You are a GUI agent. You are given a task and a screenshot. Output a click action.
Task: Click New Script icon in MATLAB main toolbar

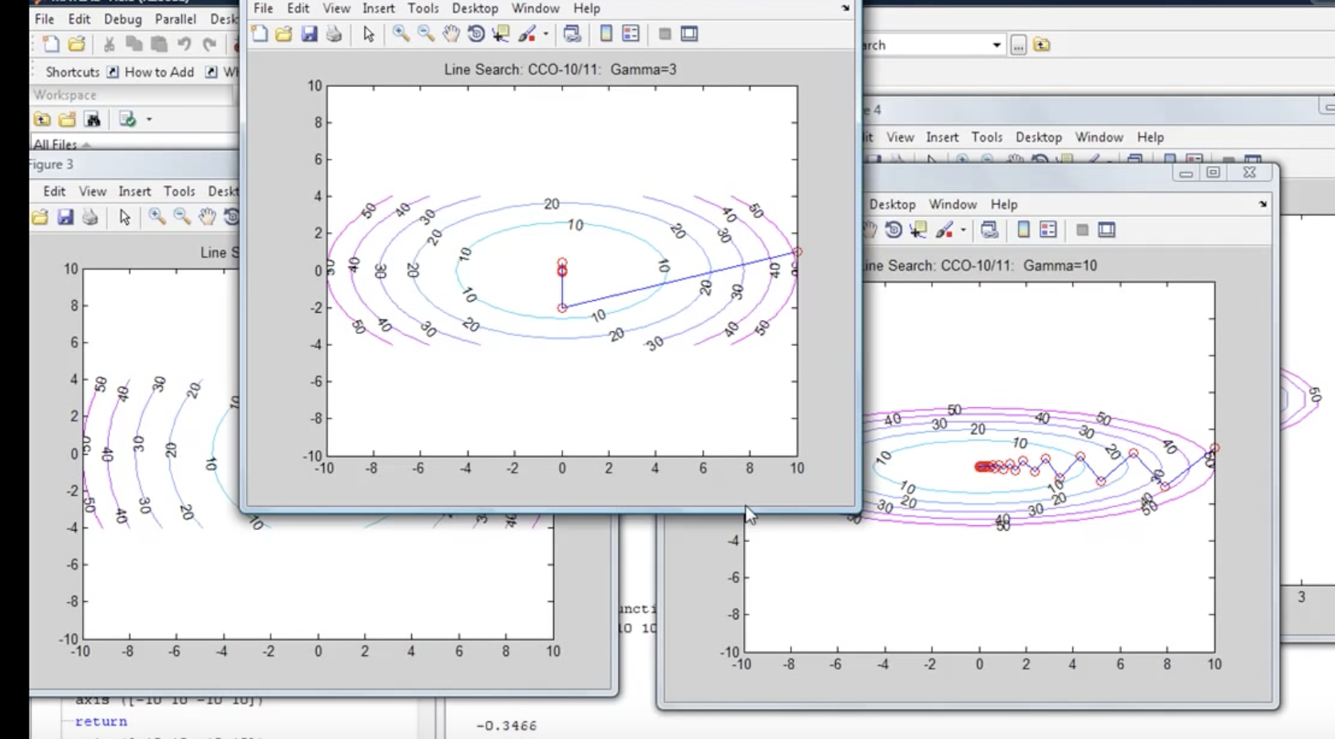(51, 45)
